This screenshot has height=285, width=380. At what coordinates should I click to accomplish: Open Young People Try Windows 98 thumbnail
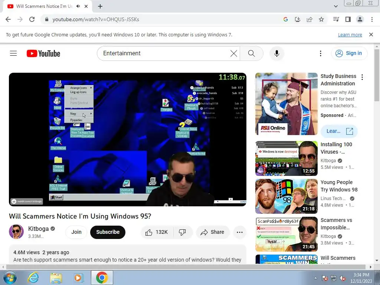click(286, 196)
